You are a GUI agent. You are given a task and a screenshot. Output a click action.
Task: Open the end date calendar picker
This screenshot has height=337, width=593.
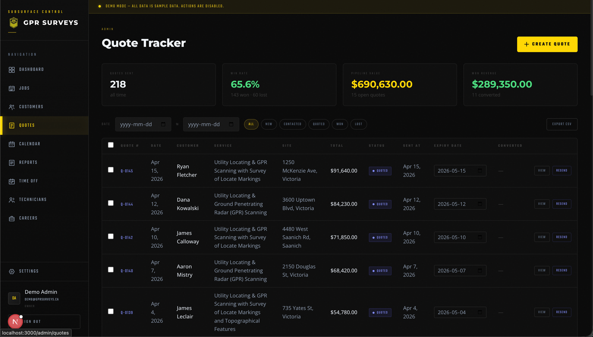point(231,124)
